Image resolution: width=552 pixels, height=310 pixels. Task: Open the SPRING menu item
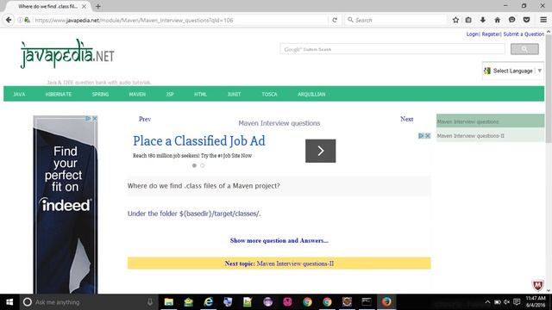(x=100, y=94)
